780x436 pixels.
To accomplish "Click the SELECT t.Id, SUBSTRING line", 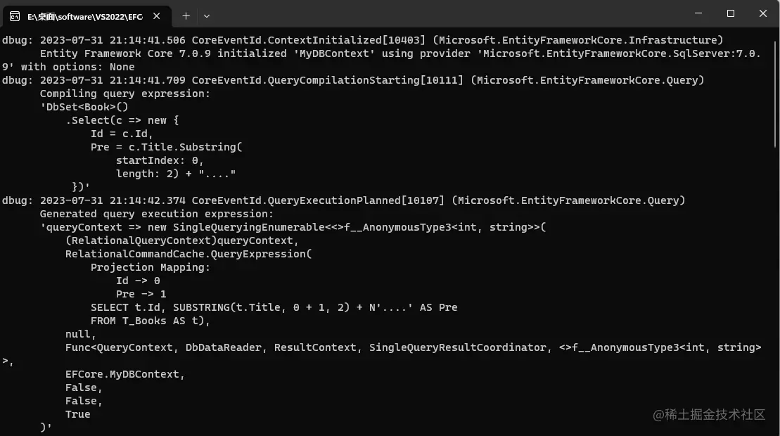I will (x=274, y=307).
